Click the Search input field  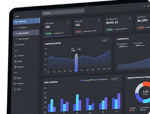[63, 12]
